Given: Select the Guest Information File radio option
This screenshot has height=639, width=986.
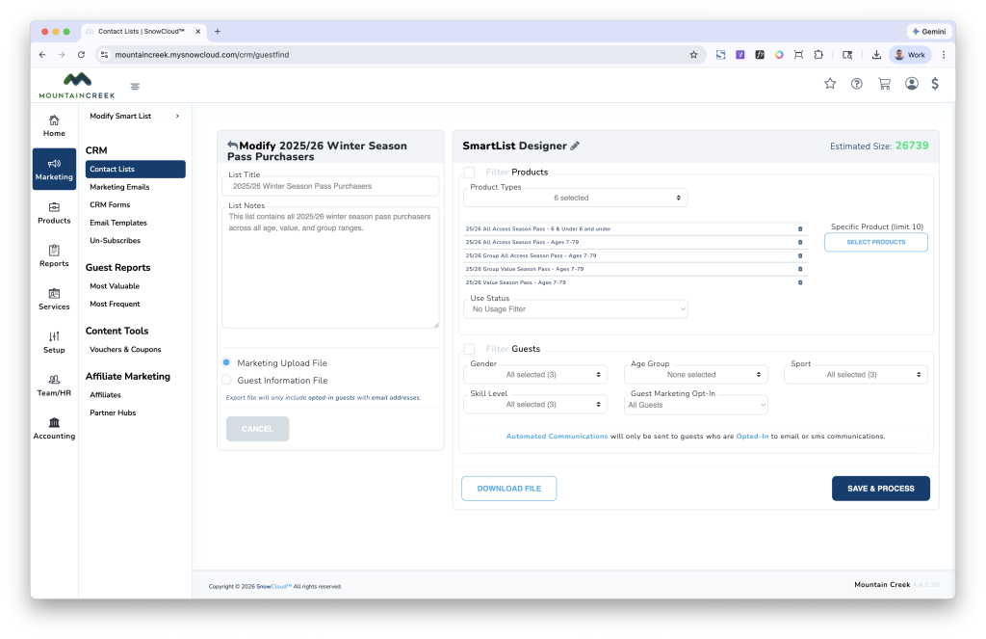Looking at the screenshot, I should click(226, 381).
